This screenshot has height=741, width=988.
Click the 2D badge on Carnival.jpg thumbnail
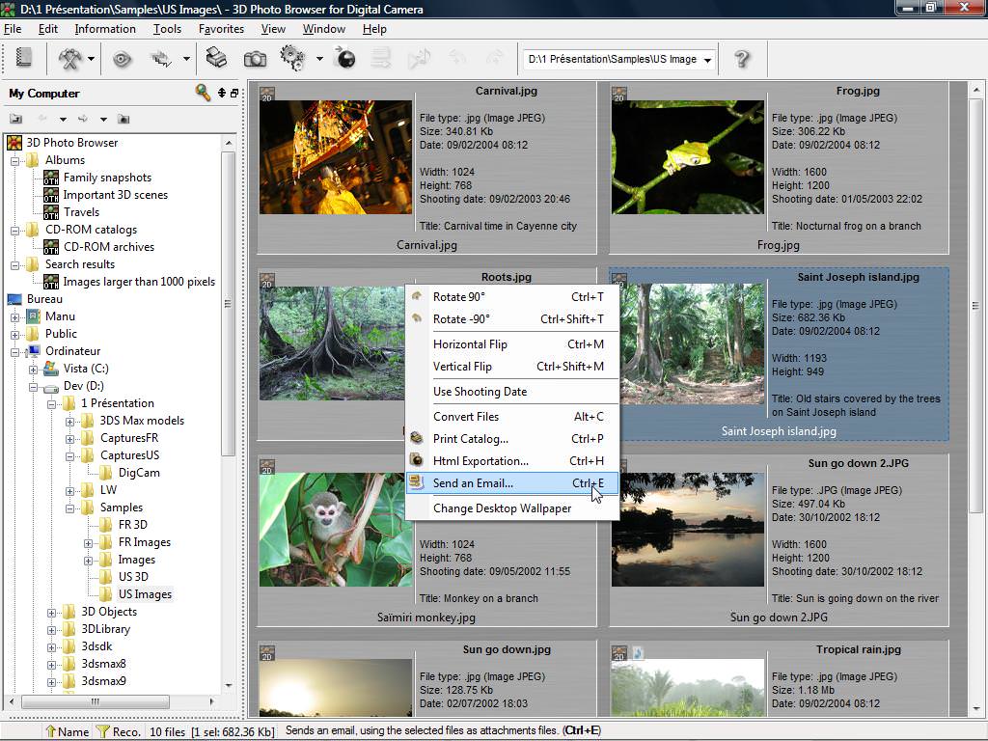coord(267,94)
